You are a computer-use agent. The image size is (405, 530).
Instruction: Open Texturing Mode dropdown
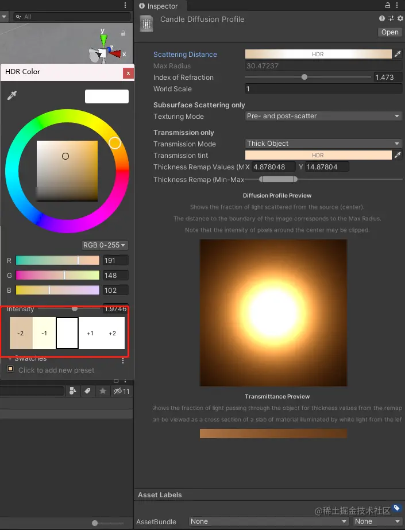pos(323,116)
